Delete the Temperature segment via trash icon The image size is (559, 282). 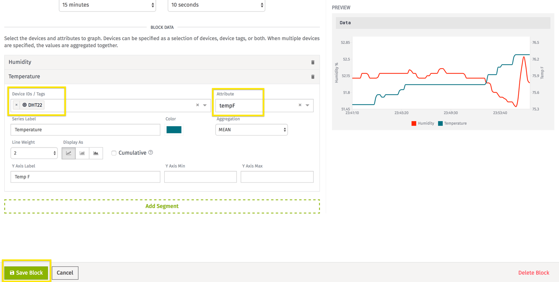[313, 77]
